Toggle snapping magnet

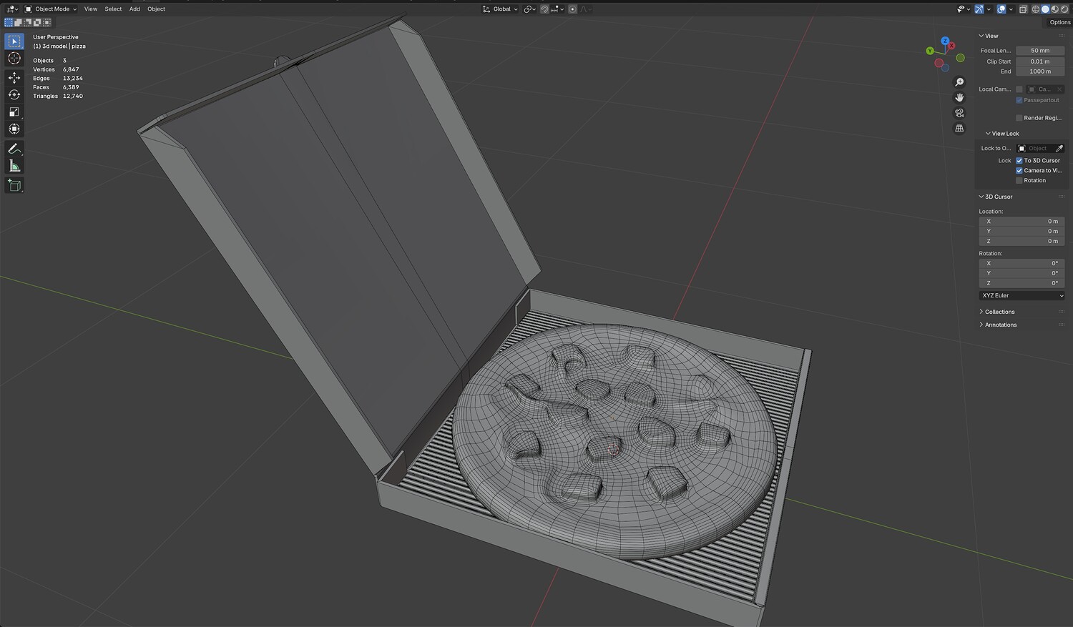(x=544, y=9)
